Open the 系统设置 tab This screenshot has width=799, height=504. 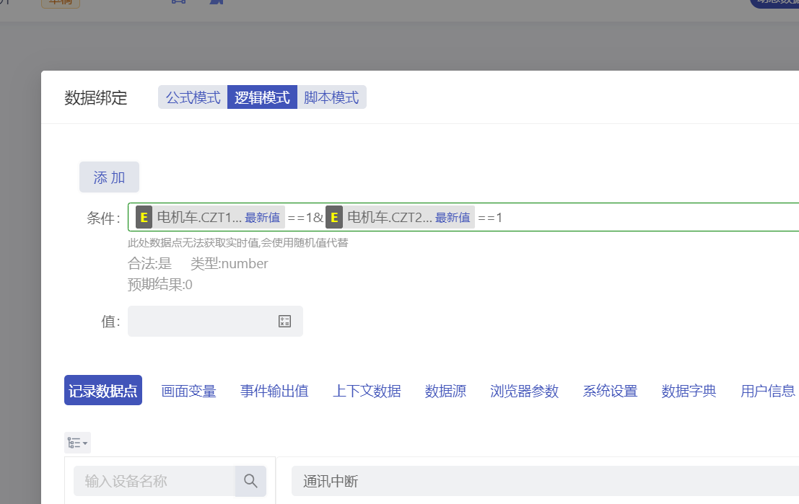610,391
